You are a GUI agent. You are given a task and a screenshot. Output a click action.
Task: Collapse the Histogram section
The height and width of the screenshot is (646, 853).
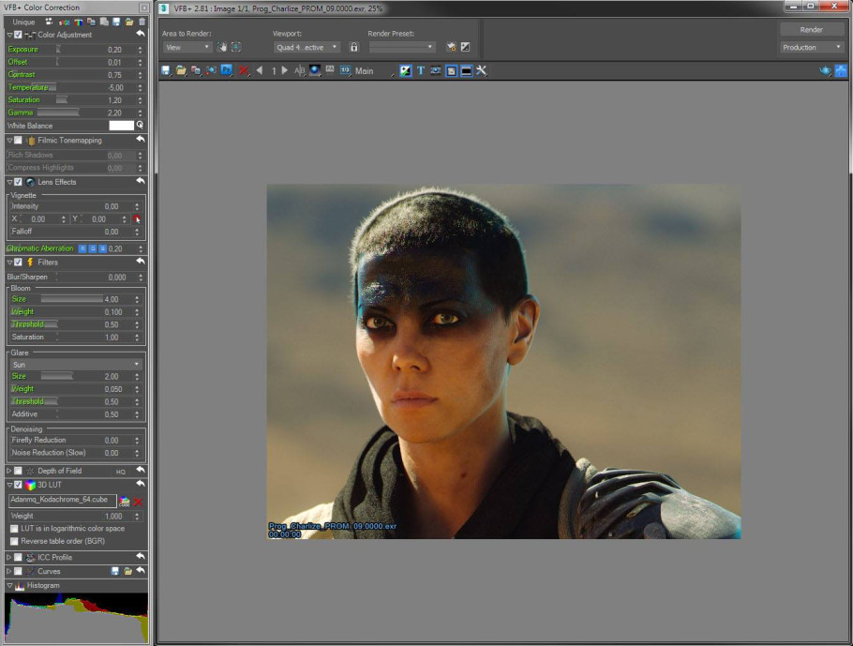click(x=9, y=585)
